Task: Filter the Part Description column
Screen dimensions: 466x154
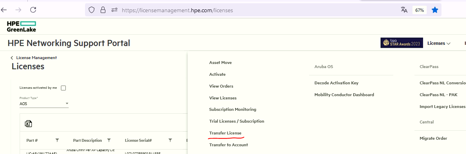Action: [109, 140]
